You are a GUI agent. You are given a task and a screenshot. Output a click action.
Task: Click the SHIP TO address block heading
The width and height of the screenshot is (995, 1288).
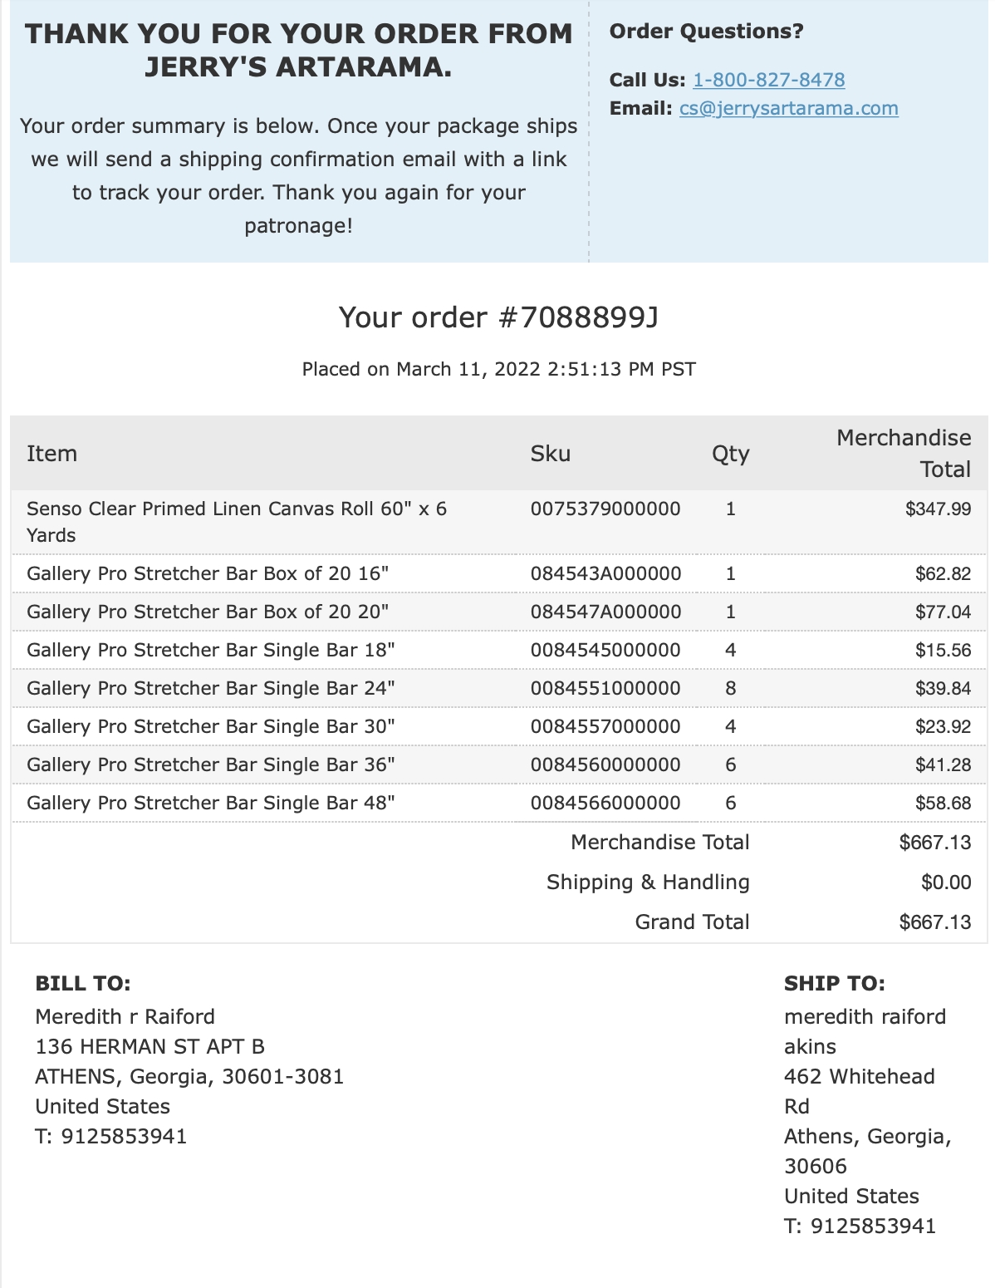[x=835, y=984]
